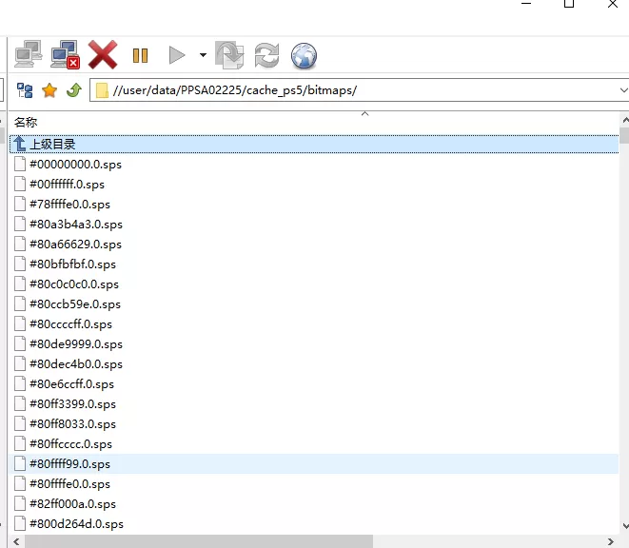Click the remote path address field

pyautogui.click(x=355, y=90)
